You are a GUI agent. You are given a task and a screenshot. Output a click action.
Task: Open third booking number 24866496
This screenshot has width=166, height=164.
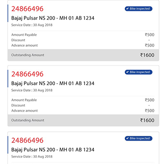27,140
